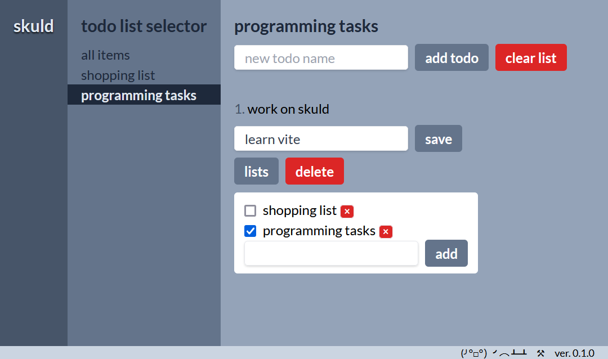Click the add todo button
The image size is (608, 359).
pos(451,57)
